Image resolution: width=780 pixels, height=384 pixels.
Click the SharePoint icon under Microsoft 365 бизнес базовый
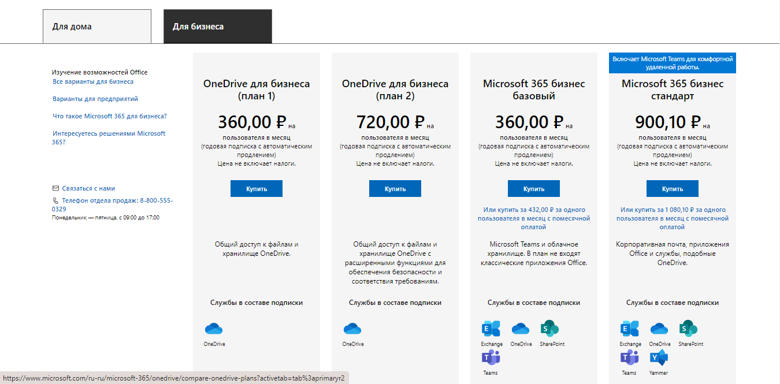[x=549, y=329]
